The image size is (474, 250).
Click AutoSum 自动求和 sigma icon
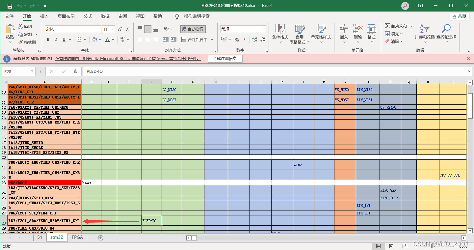[x=387, y=26]
